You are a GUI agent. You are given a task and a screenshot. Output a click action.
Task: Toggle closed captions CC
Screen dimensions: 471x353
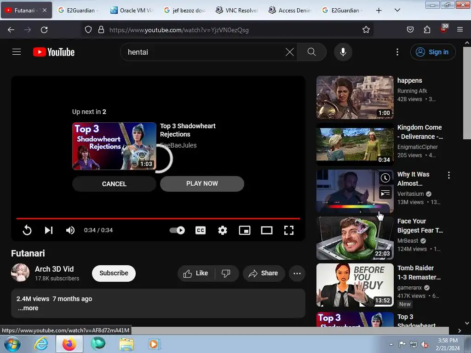[x=201, y=230]
